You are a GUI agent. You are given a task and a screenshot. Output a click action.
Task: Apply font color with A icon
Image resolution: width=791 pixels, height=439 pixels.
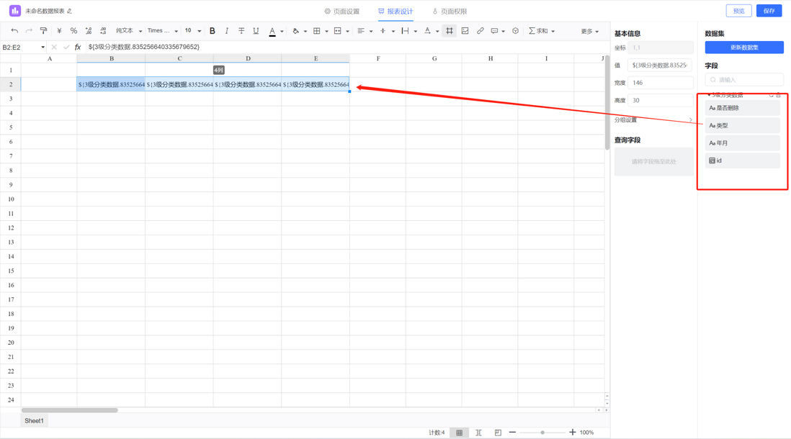coord(272,31)
